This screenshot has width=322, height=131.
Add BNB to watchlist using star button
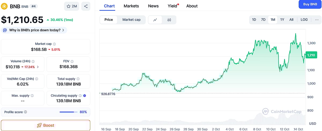72,6
